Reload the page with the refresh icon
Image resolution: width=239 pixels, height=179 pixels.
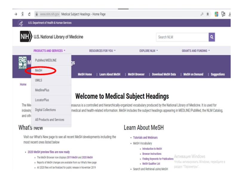29,14
